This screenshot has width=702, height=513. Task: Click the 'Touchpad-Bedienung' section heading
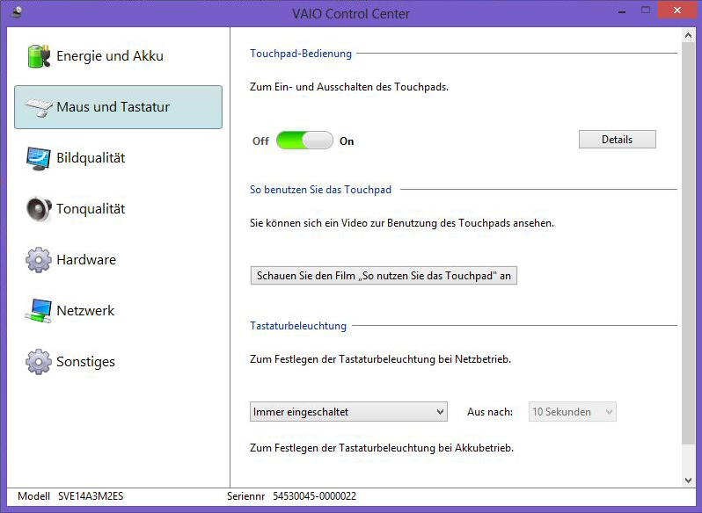pyautogui.click(x=301, y=54)
